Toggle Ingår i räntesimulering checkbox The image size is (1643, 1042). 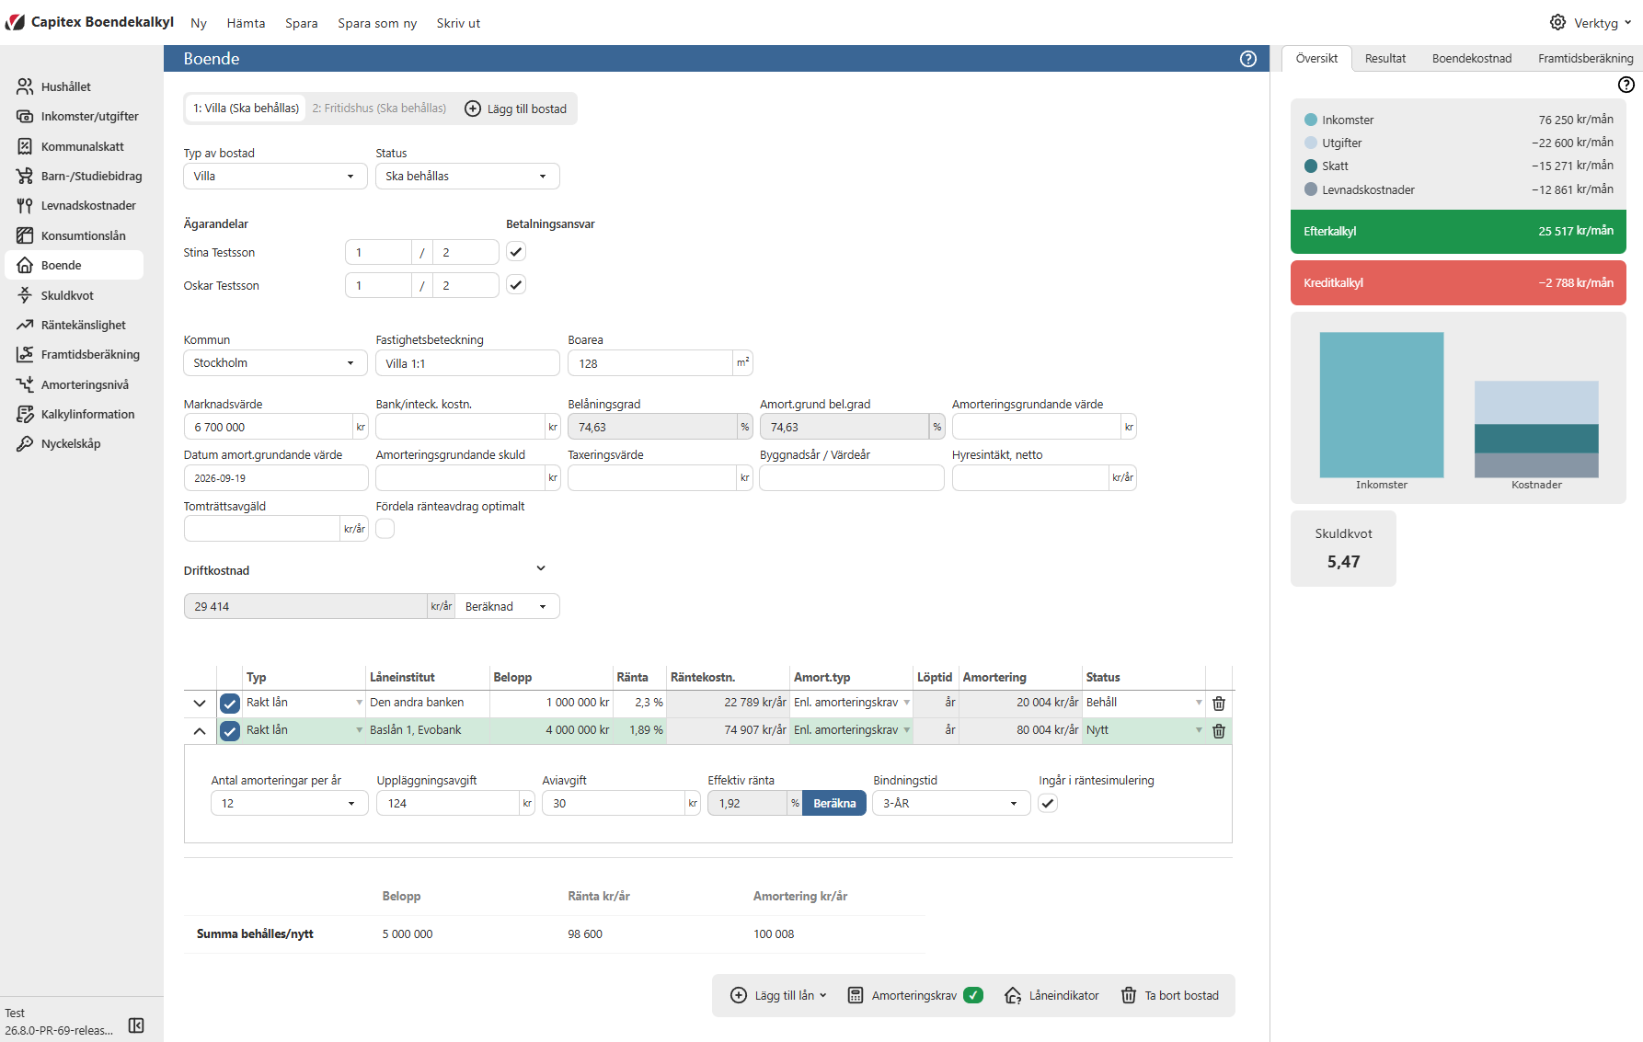(x=1048, y=803)
